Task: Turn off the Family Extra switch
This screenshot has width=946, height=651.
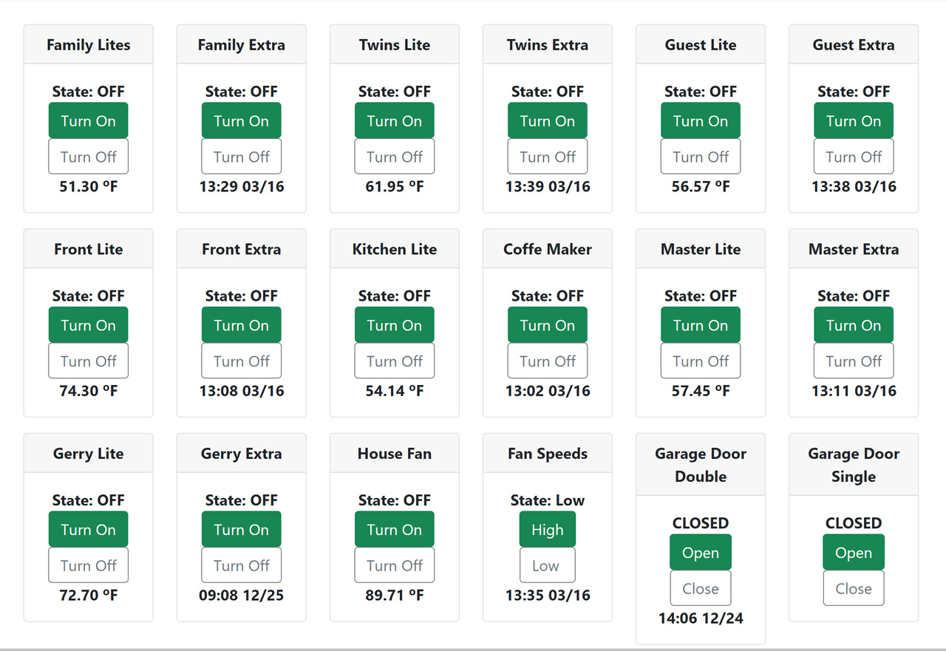Action: pyautogui.click(x=241, y=157)
